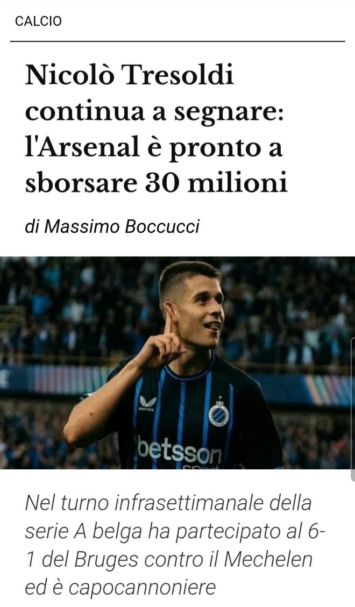355x607 pixels.
Task: Click the Castore brand logo on jersey
Action: (147, 404)
